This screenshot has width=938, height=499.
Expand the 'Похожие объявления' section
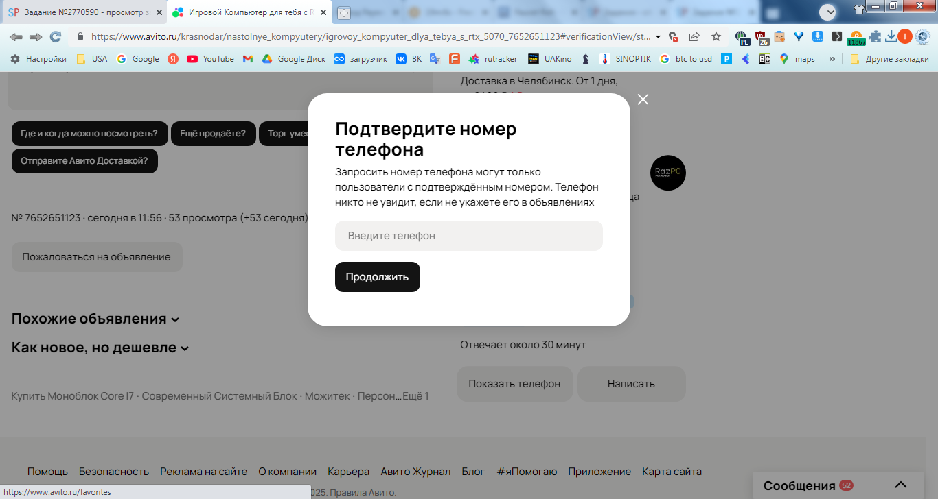coord(95,319)
